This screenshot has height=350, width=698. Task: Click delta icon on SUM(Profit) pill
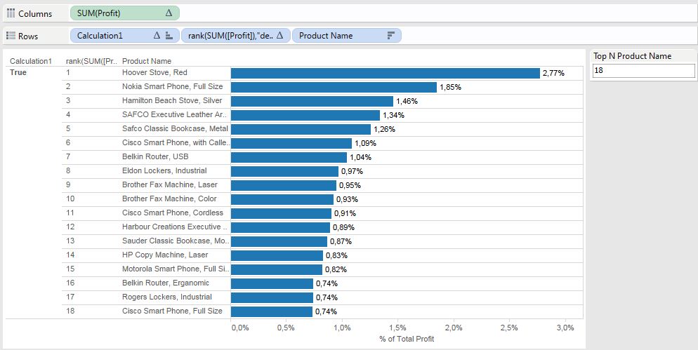pyautogui.click(x=168, y=13)
